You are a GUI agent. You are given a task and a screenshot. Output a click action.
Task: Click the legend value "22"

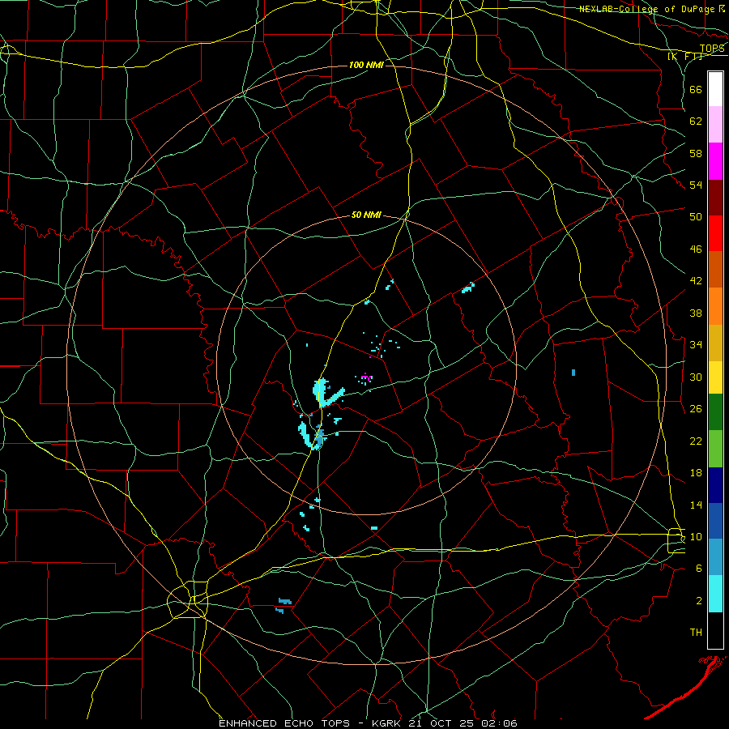coord(696,441)
